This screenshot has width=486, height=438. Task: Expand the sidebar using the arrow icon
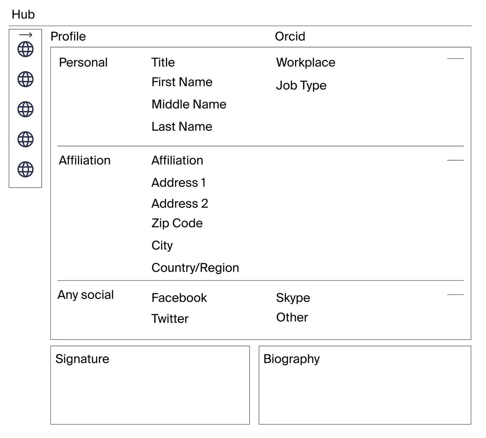point(25,35)
